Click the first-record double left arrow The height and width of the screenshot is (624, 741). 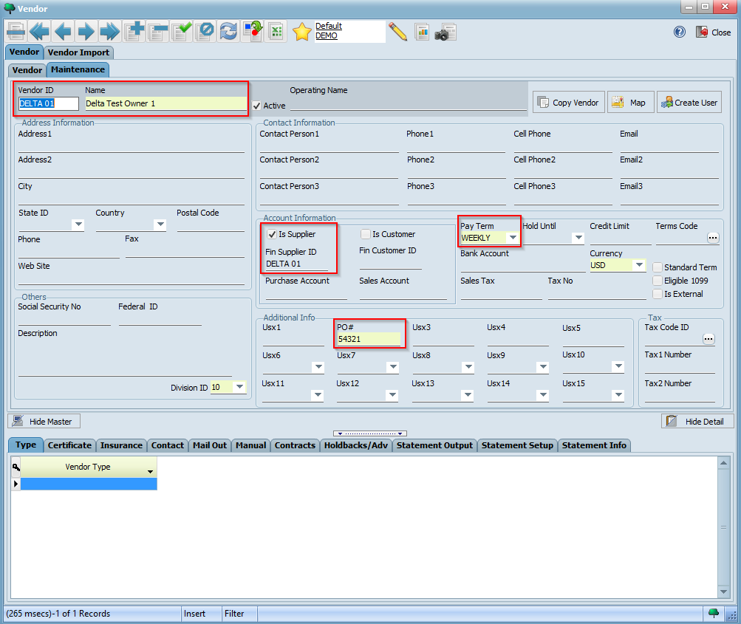click(x=39, y=32)
